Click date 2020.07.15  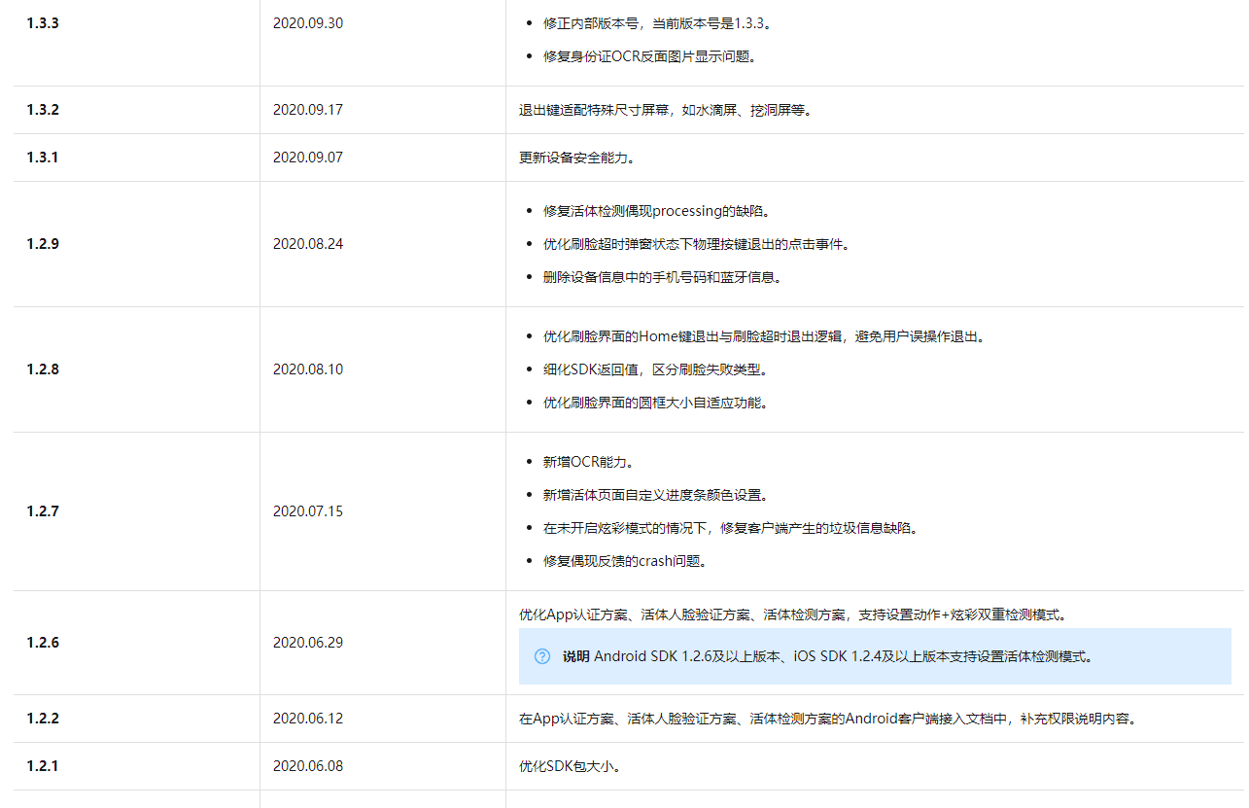[x=308, y=511]
